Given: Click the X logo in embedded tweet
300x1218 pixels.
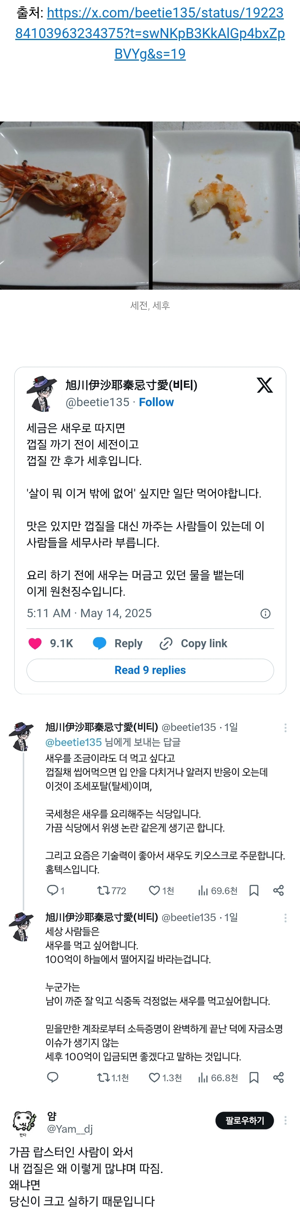Looking at the screenshot, I should tap(264, 385).
